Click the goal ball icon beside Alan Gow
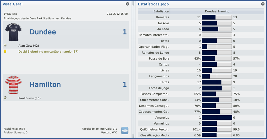Image resolution: width=267 pixels, height=139 pixels. 5,45
